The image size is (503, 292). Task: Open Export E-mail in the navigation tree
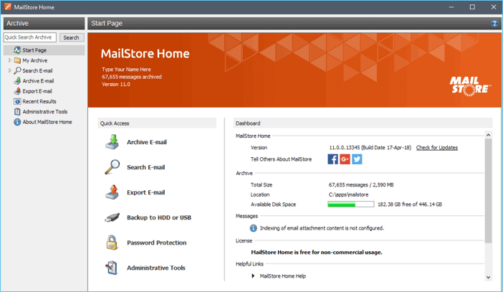tap(37, 91)
